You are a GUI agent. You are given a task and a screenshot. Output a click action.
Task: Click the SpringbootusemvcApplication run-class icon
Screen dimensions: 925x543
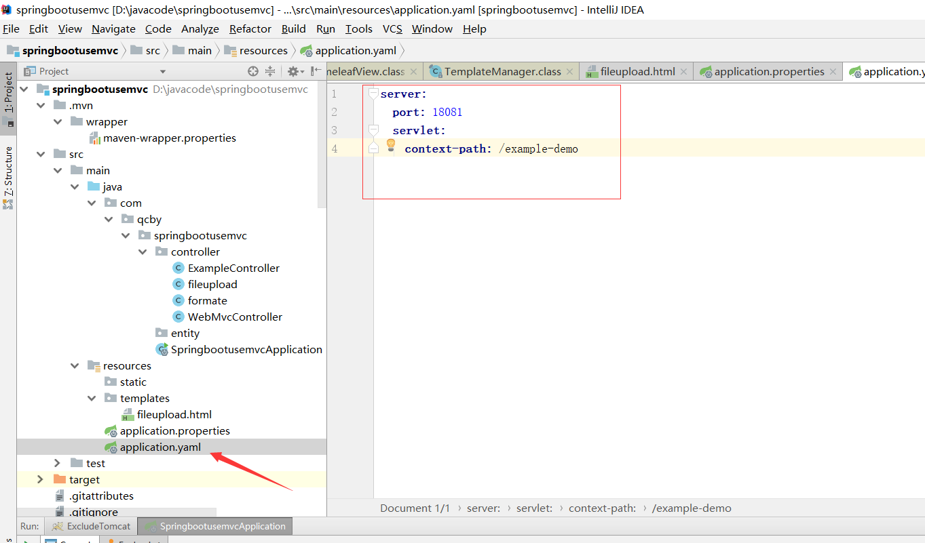(162, 349)
